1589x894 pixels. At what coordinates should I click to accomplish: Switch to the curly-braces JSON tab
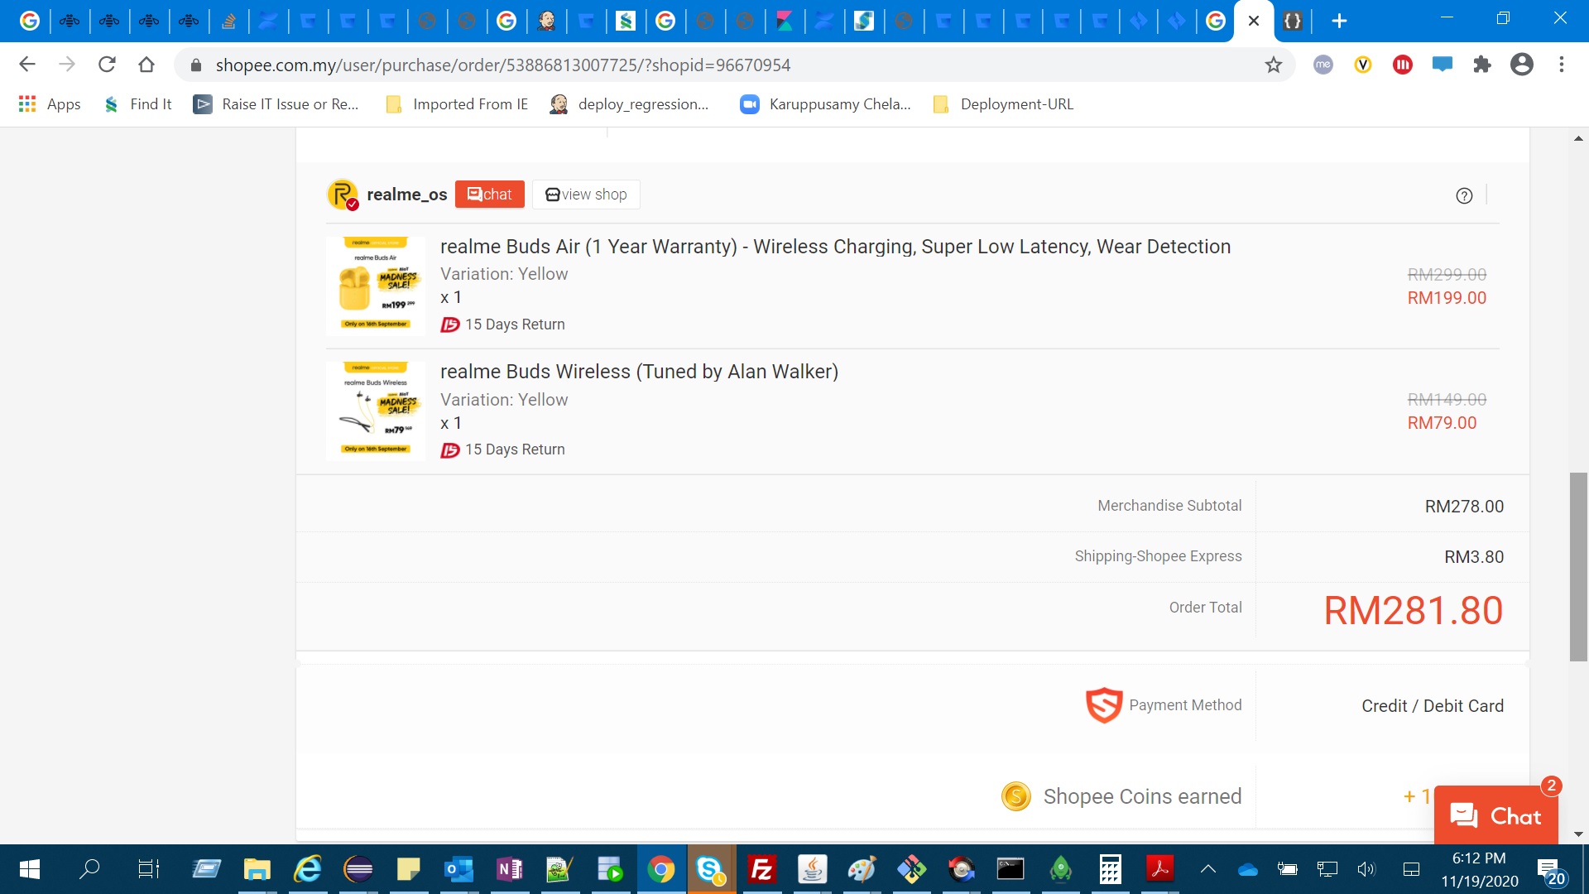click(1293, 21)
